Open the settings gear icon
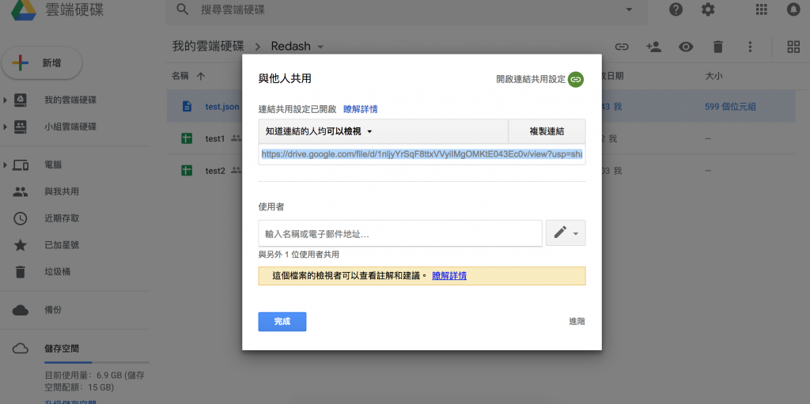The width and height of the screenshot is (810, 404). point(708,9)
